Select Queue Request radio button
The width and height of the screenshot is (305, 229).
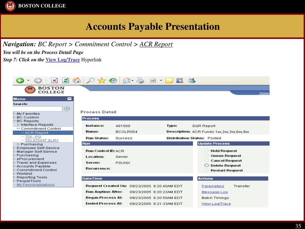[207, 156]
